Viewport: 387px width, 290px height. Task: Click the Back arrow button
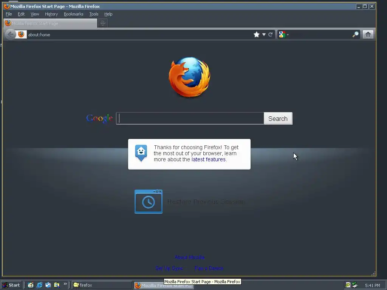(10, 34)
